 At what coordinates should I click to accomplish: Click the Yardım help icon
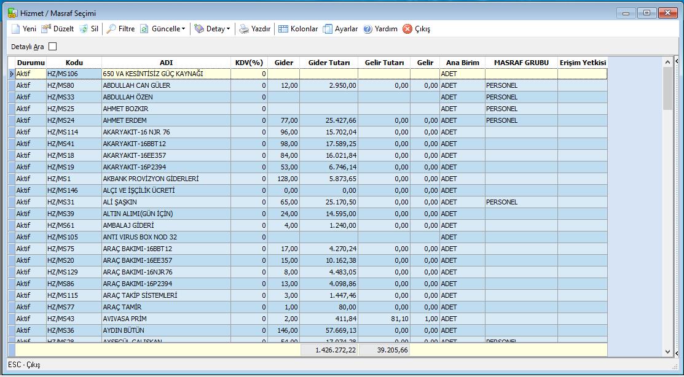[x=368, y=29]
